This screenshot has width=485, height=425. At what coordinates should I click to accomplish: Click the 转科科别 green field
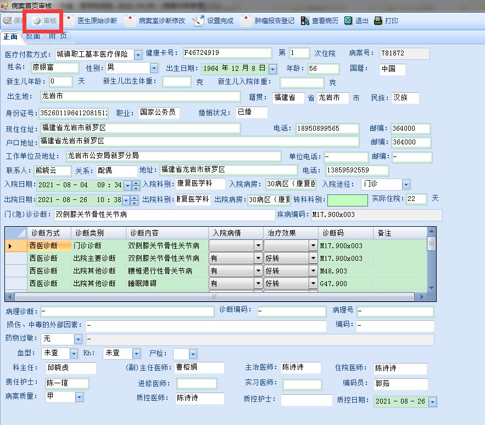347,200
